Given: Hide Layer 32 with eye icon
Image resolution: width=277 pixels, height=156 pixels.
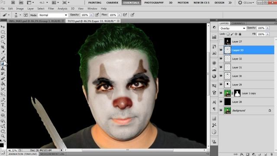Looking at the screenshot, I should tap(221, 59).
